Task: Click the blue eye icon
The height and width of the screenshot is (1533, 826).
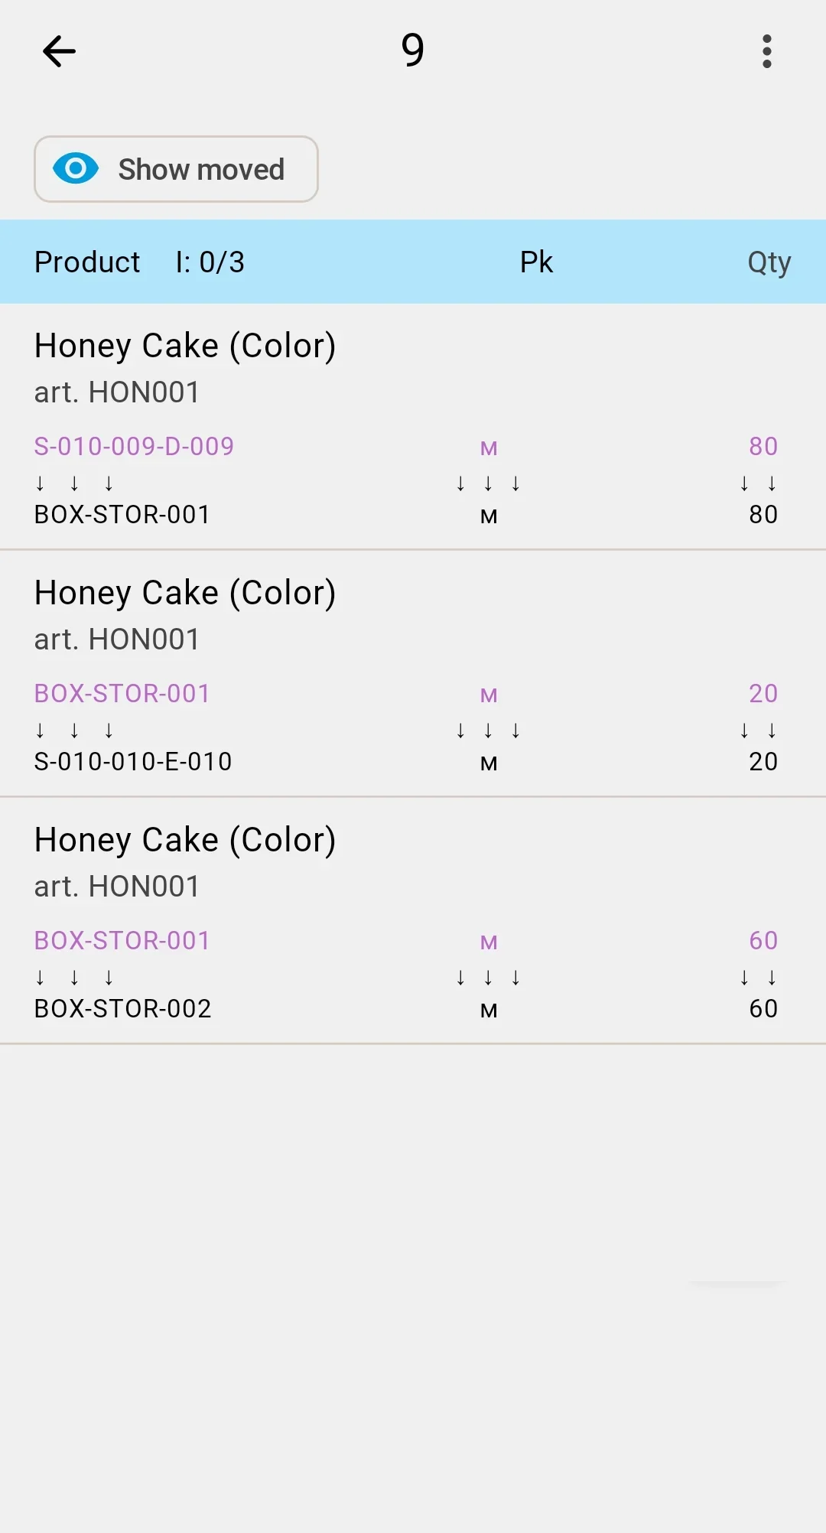Action: point(76,168)
